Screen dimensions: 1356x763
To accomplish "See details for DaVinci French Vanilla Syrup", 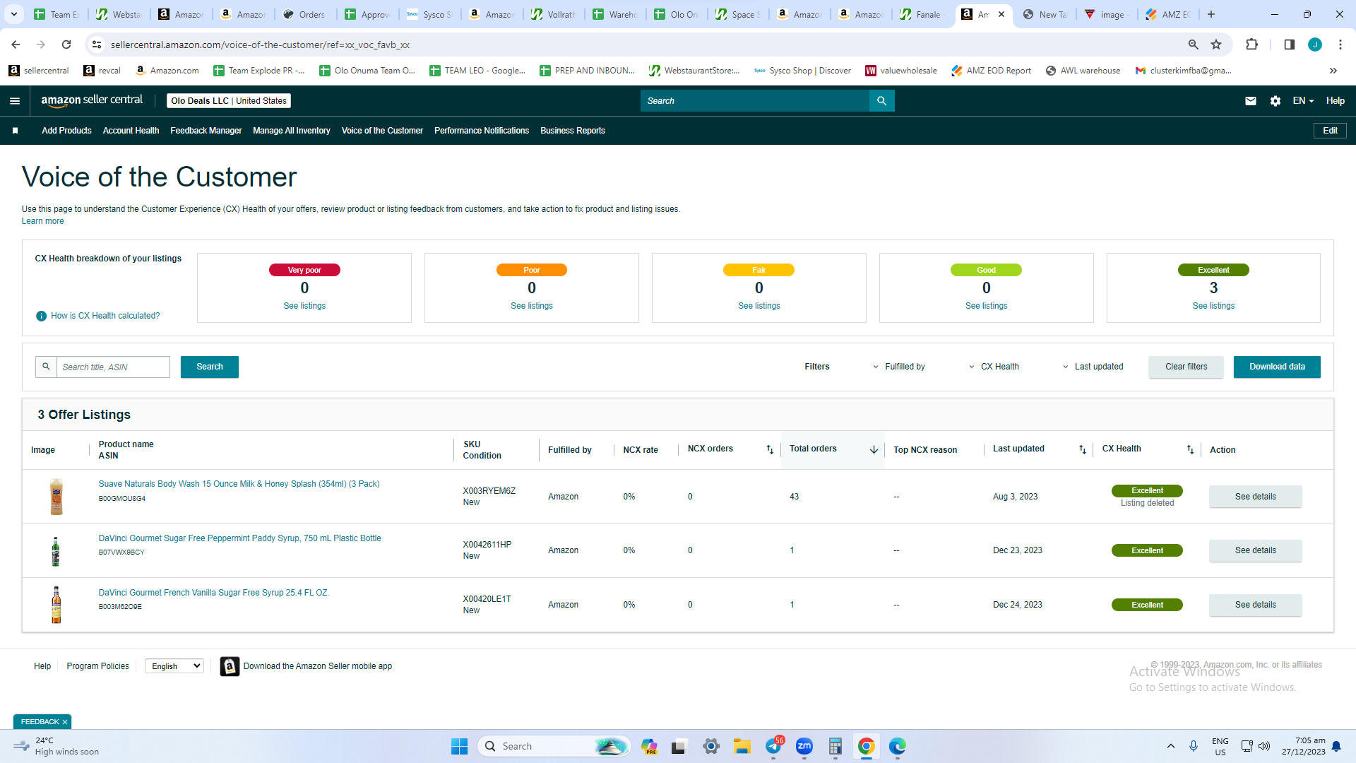I will [1255, 605].
